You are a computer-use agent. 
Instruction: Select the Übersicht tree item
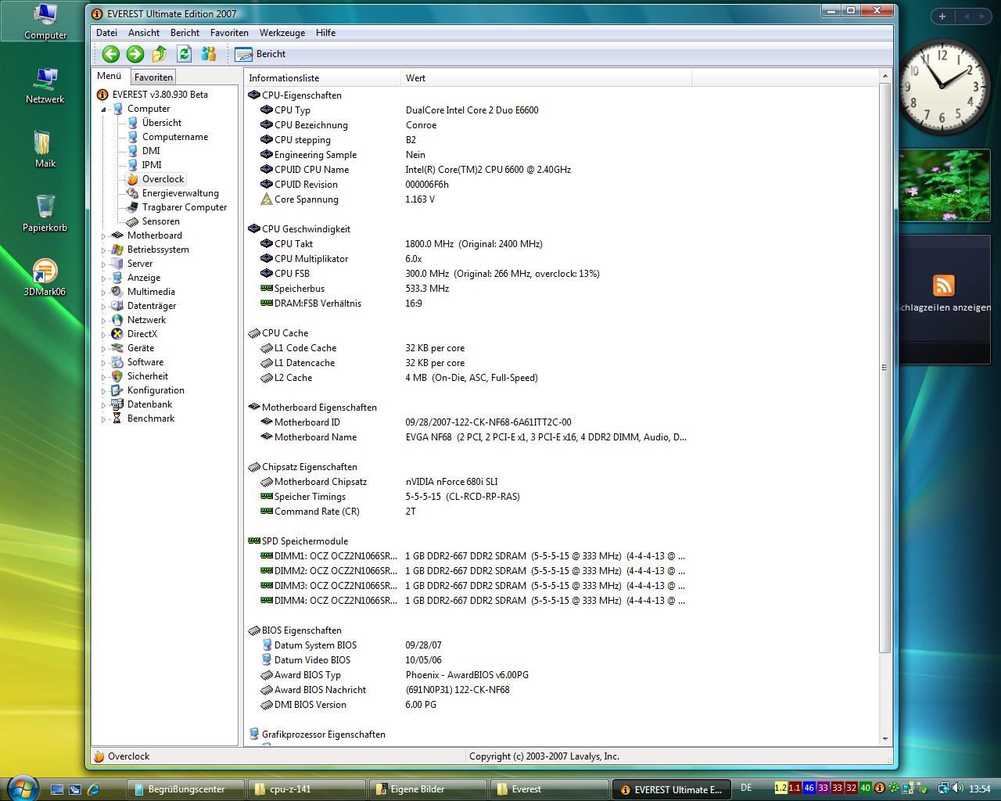pos(162,123)
